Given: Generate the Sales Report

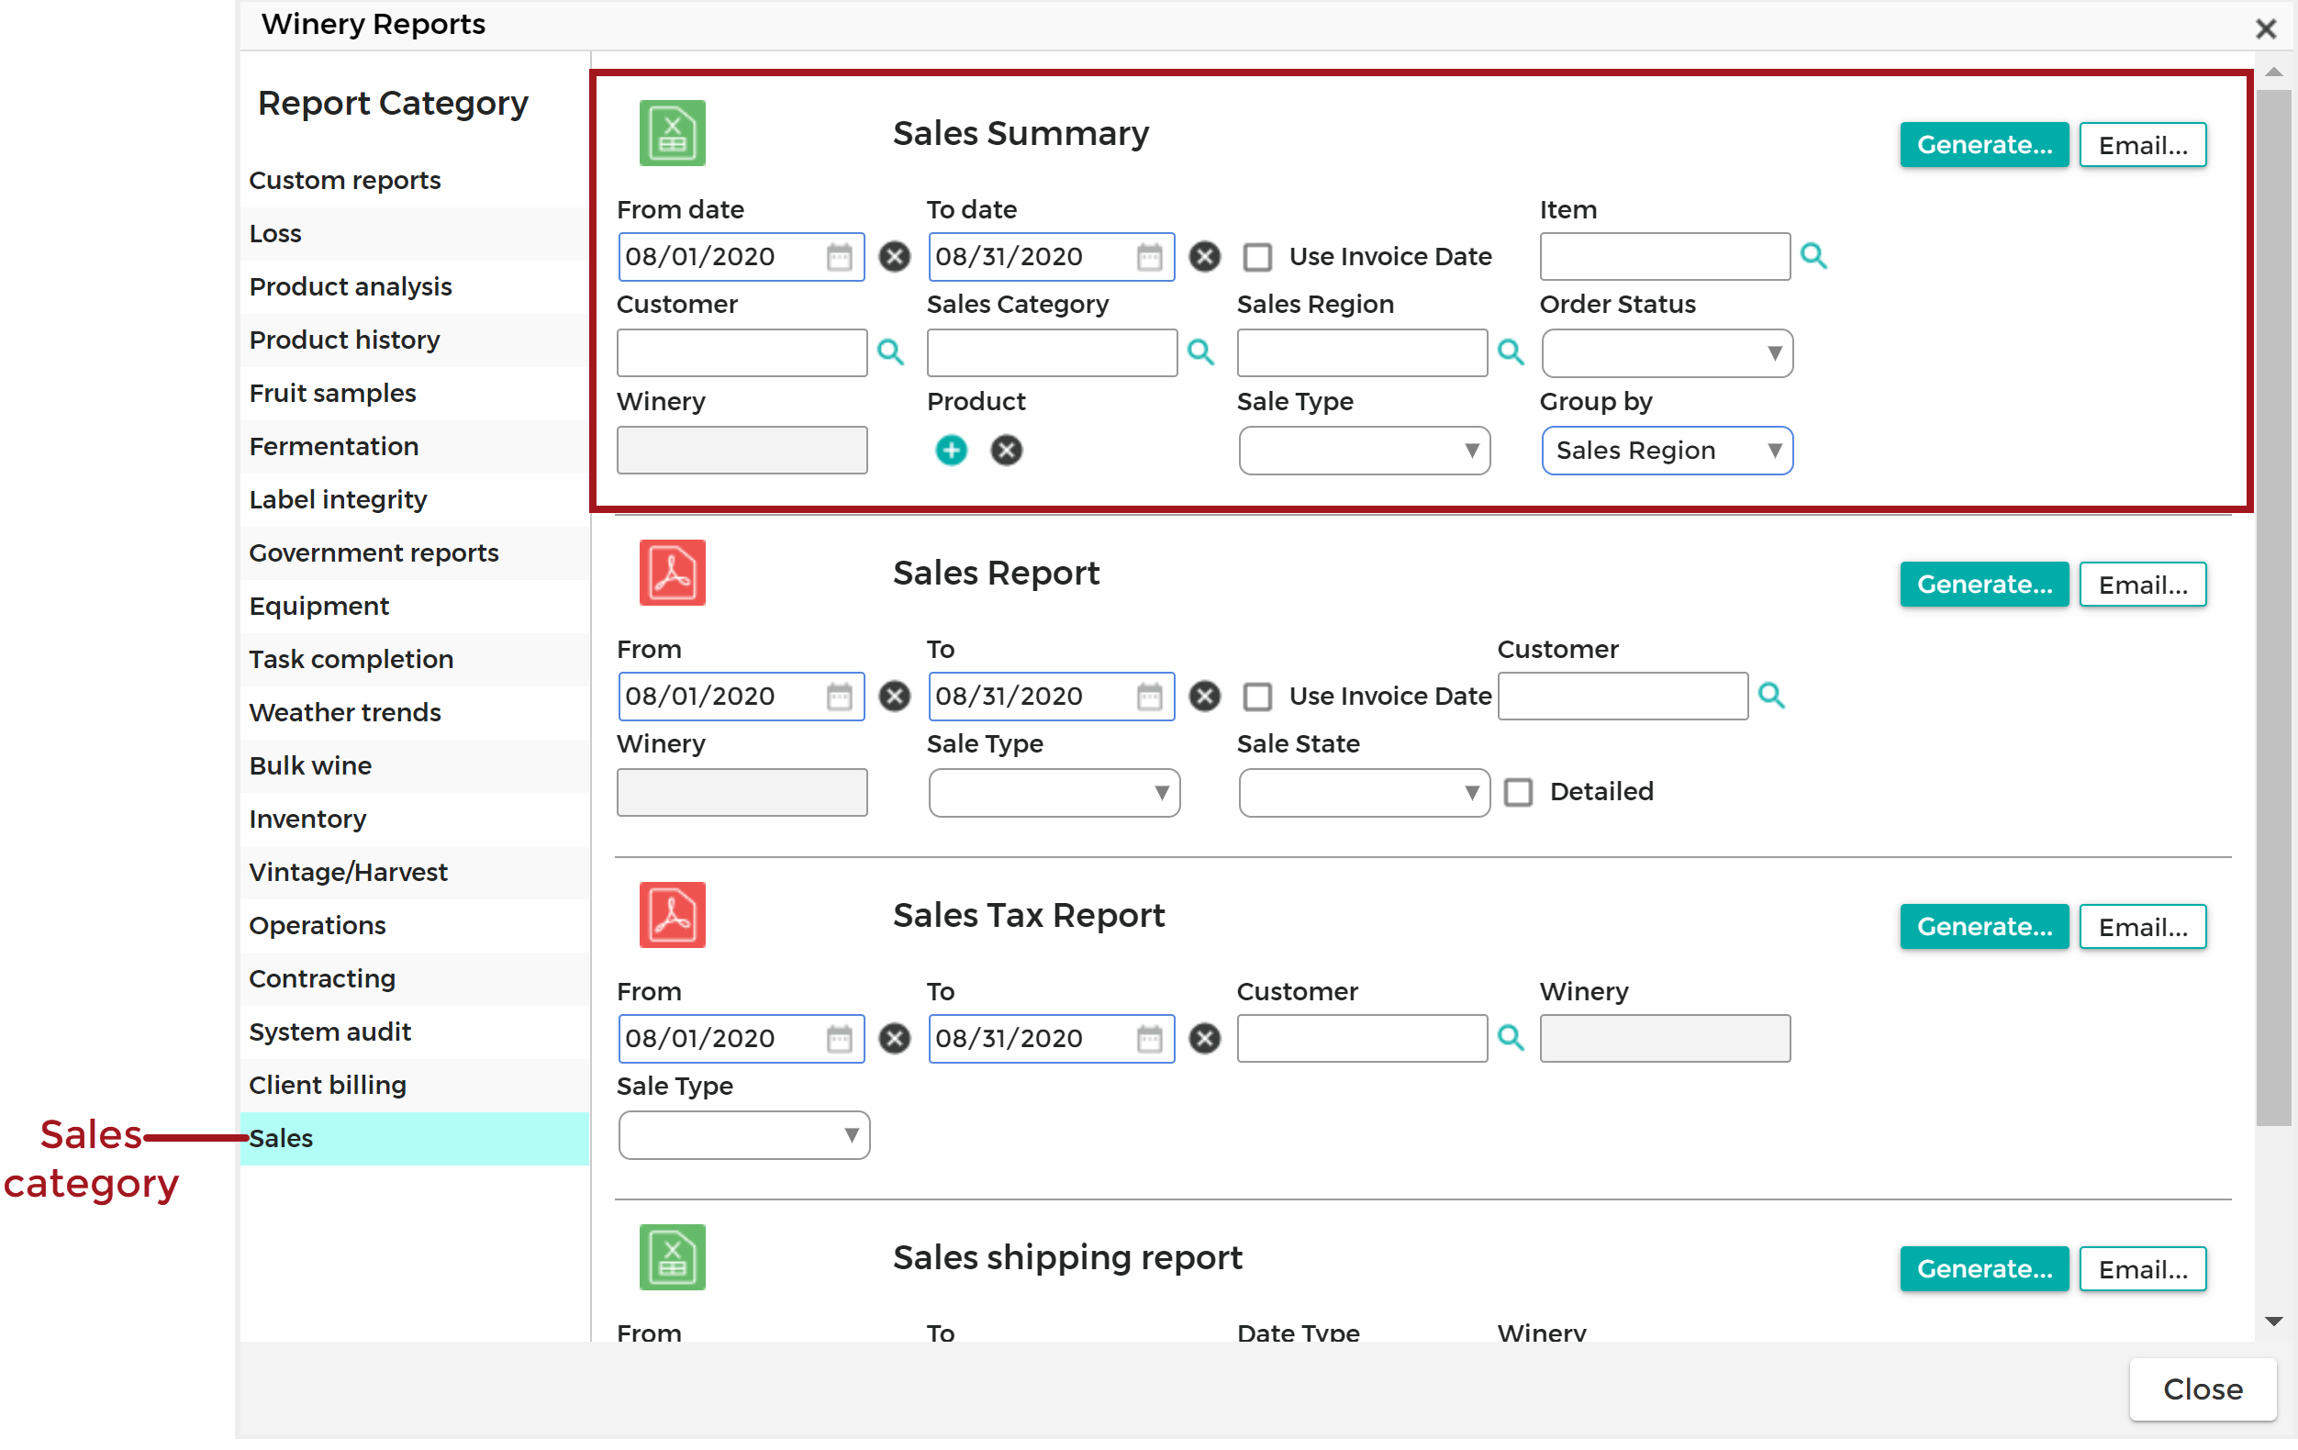Looking at the screenshot, I should (1983, 585).
